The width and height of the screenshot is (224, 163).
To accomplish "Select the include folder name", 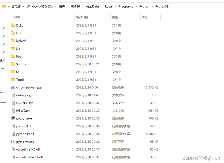I will [21, 41].
